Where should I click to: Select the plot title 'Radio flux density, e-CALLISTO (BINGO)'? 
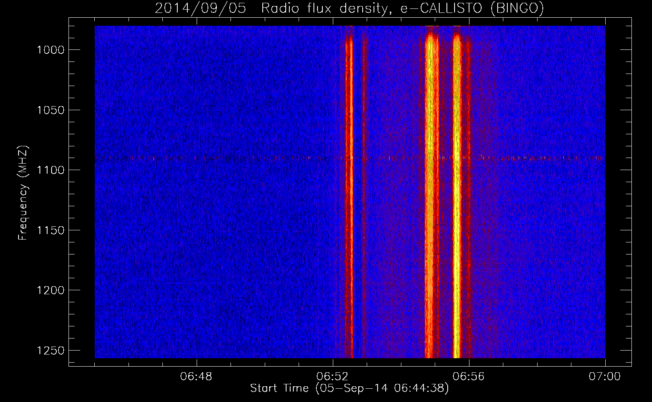[x=403, y=8]
